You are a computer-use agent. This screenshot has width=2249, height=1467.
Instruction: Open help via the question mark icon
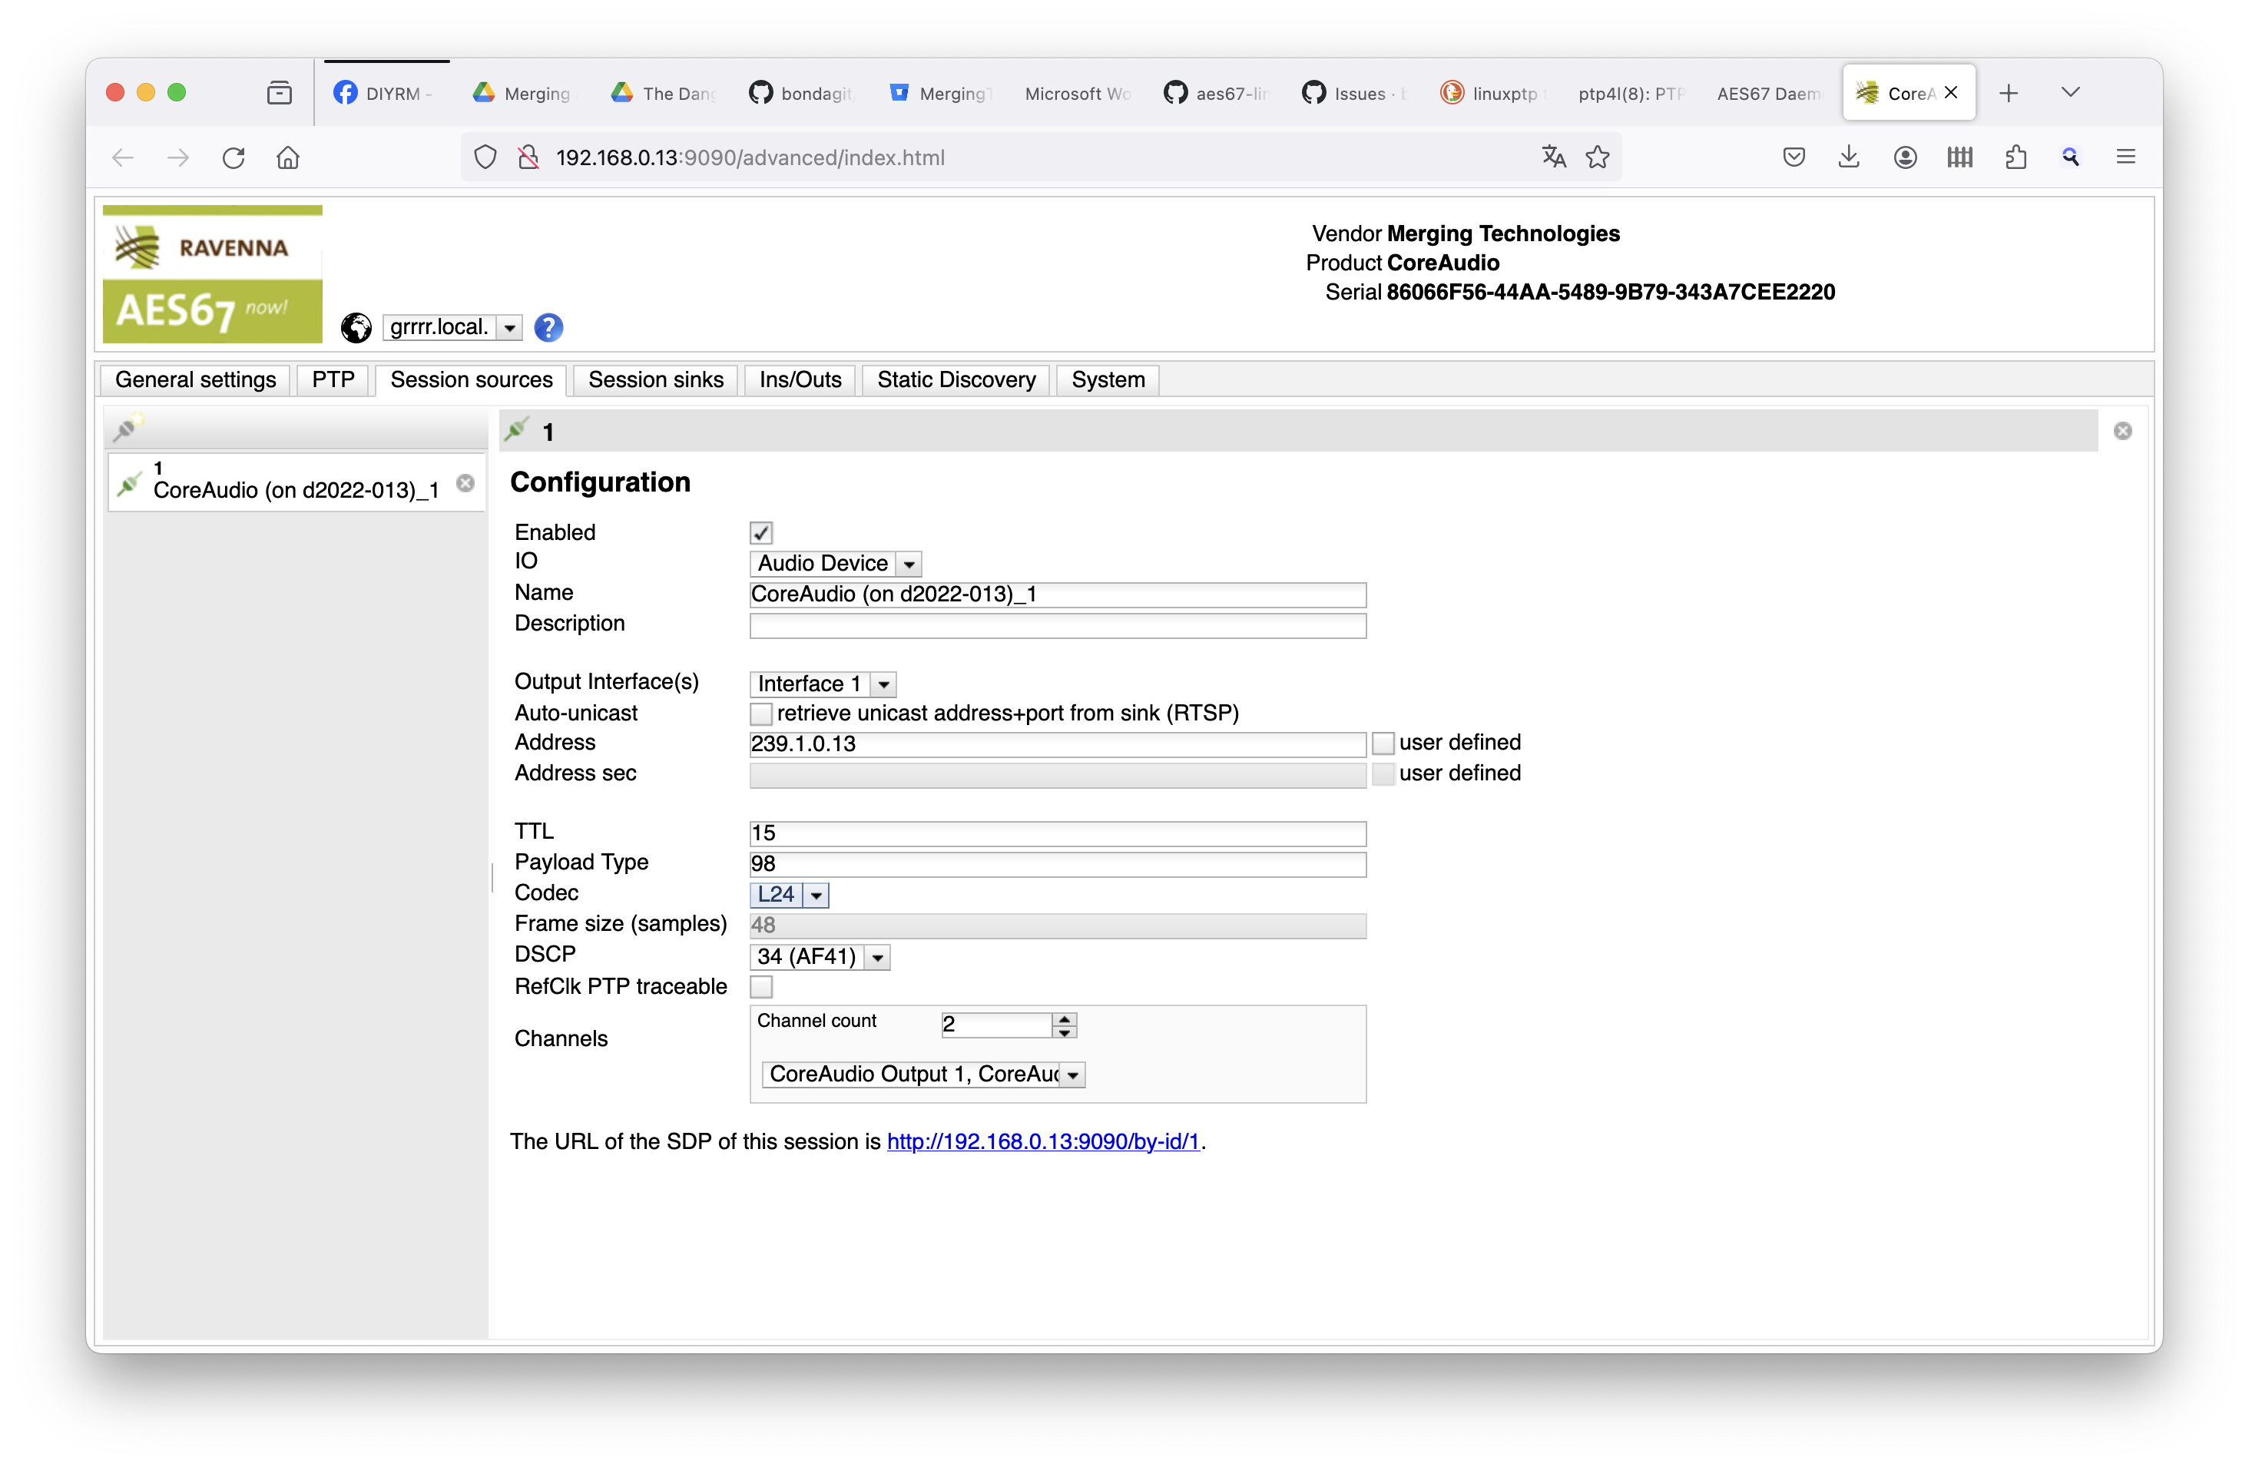pos(548,327)
